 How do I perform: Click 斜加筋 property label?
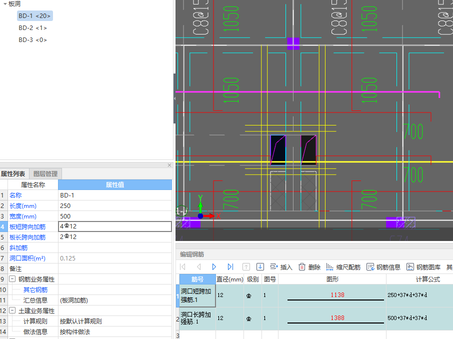[18, 247]
